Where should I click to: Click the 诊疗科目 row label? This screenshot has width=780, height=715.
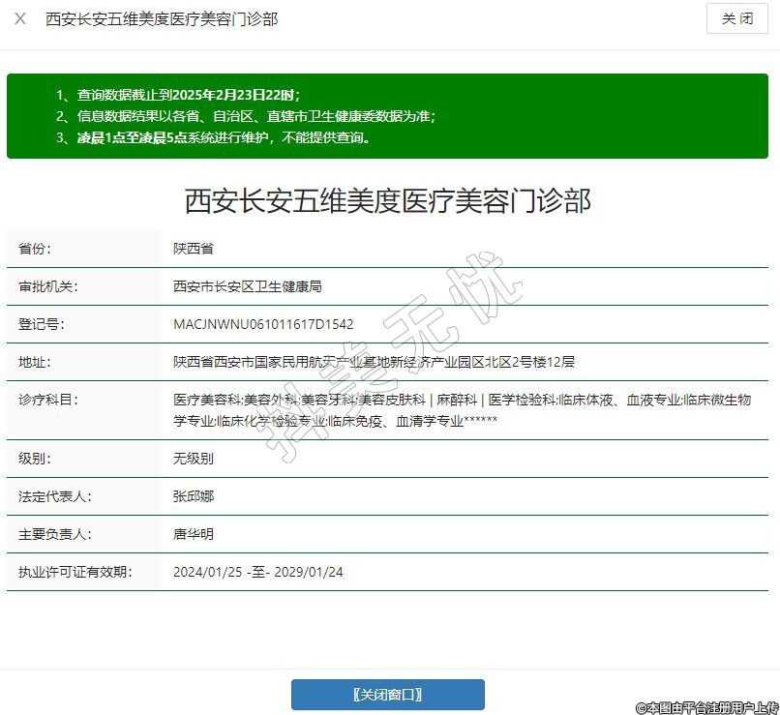tap(47, 400)
